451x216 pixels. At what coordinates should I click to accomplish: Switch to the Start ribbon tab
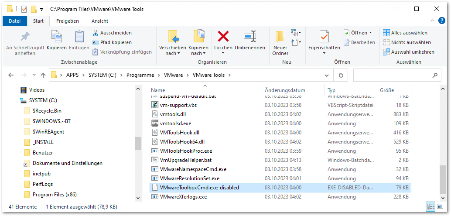(x=38, y=21)
